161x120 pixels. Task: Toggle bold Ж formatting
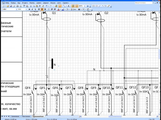pos(29,9)
